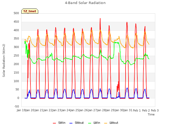Click the '500' y-axis tick label
The width and height of the screenshot is (171, 128).
point(16,13)
